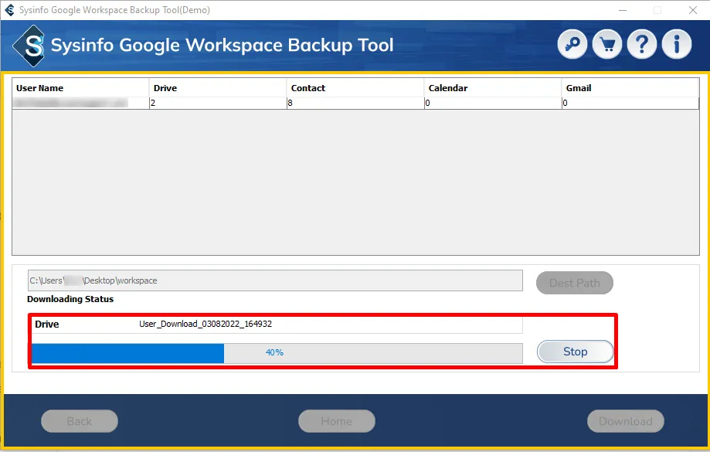Go Back to previous step

(x=80, y=421)
